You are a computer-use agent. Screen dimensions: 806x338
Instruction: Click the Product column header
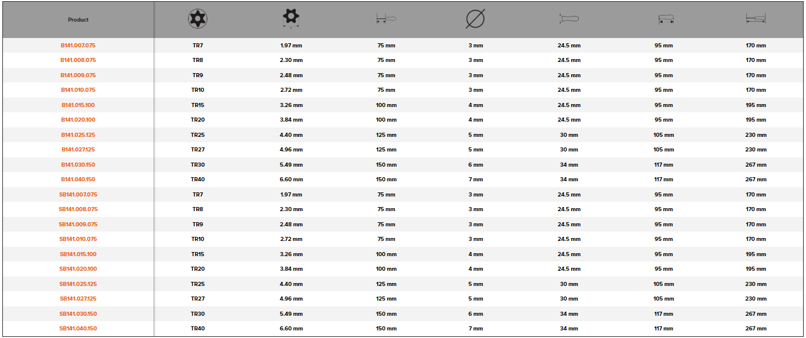(x=78, y=20)
